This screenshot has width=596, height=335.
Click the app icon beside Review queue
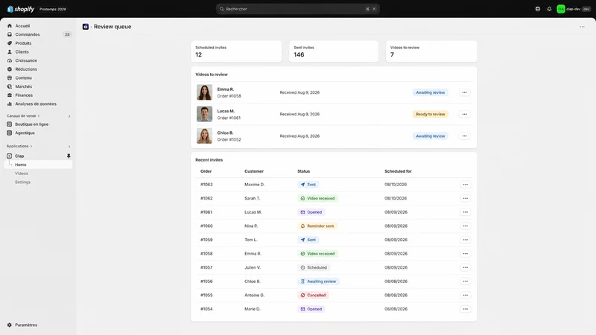coord(86,27)
